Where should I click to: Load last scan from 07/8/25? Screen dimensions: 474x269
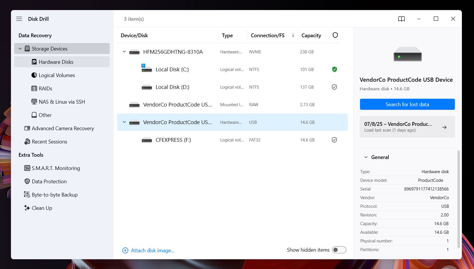tap(407, 127)
